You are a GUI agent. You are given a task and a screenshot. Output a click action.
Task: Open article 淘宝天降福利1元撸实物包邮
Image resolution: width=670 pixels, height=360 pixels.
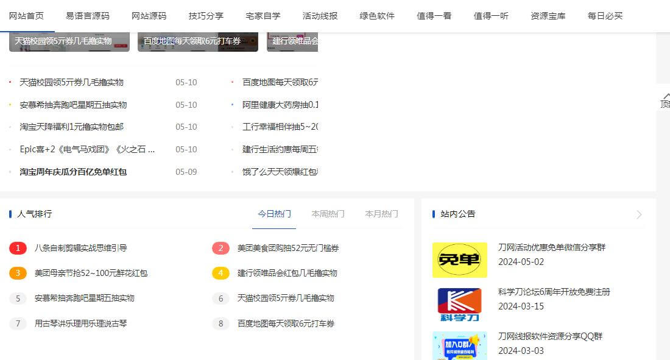71,127
